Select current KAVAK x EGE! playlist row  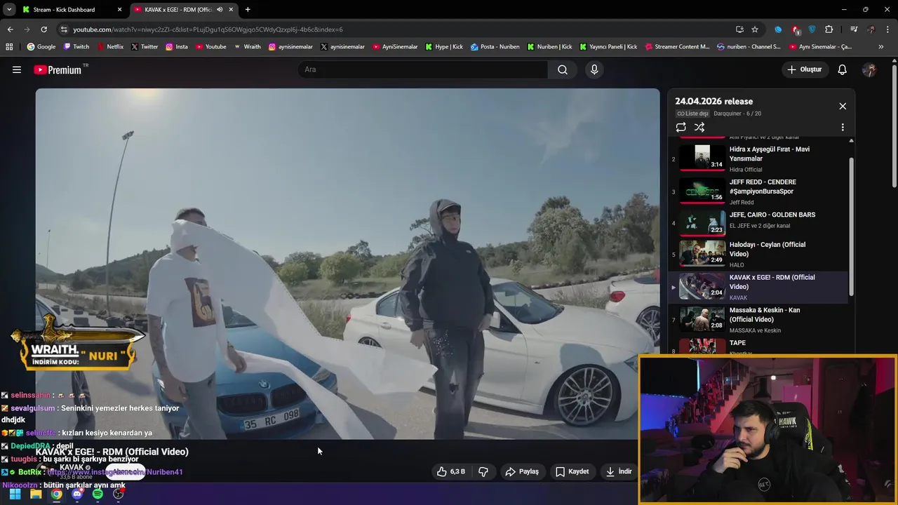click(x=758, y=288)
